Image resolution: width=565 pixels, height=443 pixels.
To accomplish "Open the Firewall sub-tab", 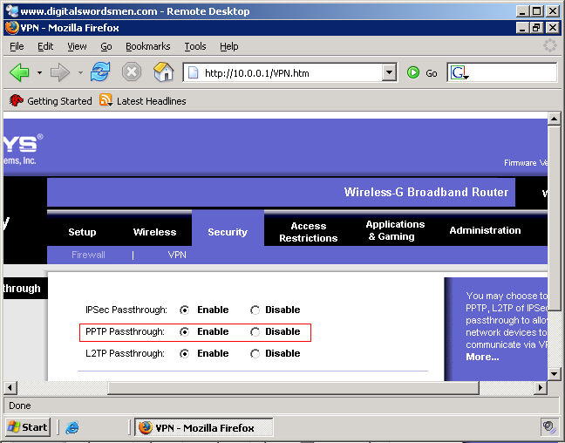I will (x=88, y=255).
